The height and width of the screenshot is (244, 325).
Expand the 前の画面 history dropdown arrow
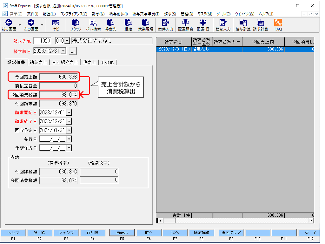click(x=20, y=25)
